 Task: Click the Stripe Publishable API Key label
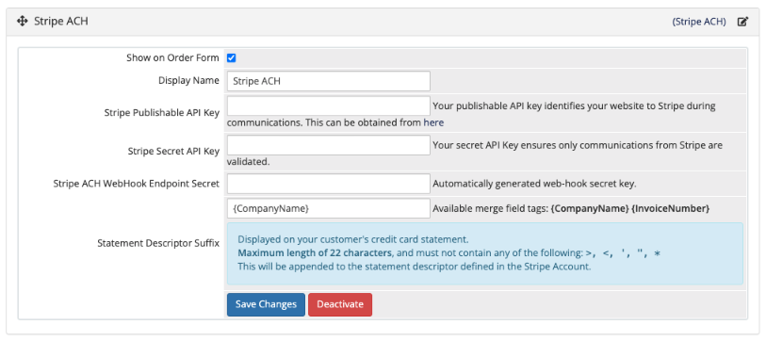point(162,113)
